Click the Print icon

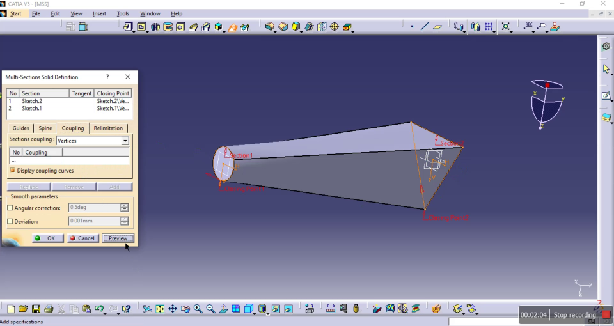pyautogui.click(x=49, y=309)
